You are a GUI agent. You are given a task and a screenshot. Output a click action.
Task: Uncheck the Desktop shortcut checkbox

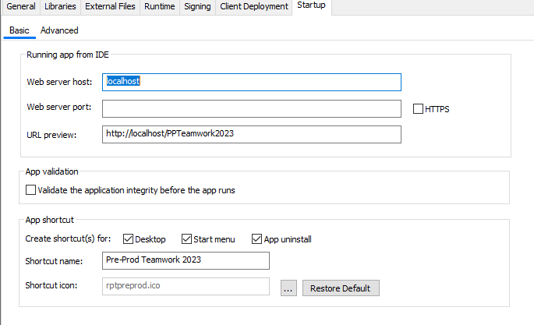pyautogui.click(x=129, y=238)
